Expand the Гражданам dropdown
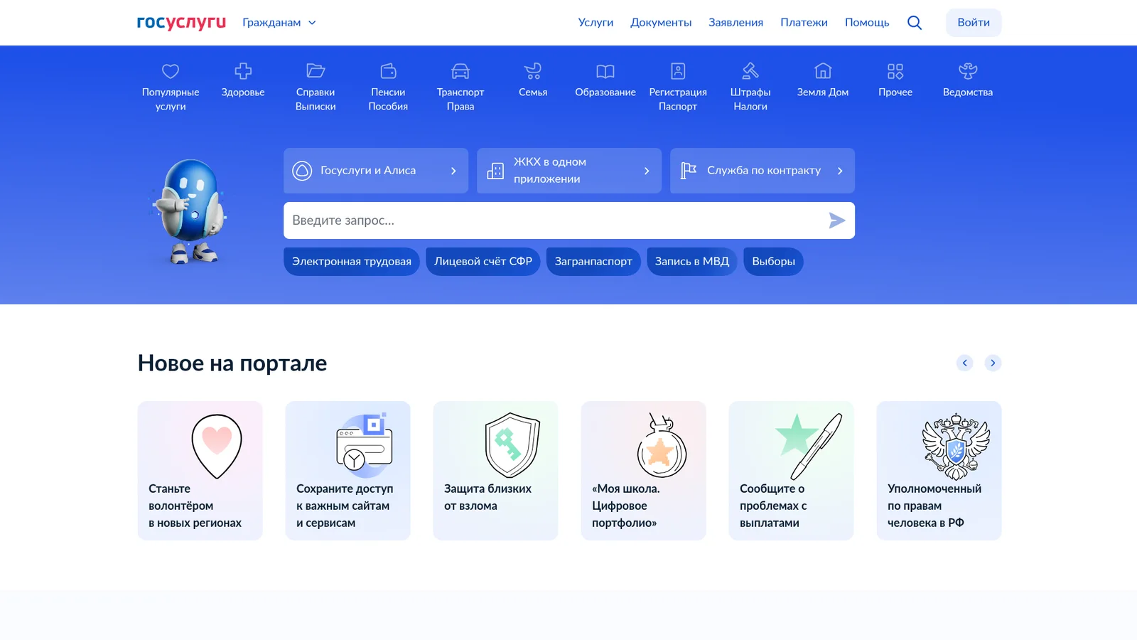1137x640 pixels. [x=279, y=23]
